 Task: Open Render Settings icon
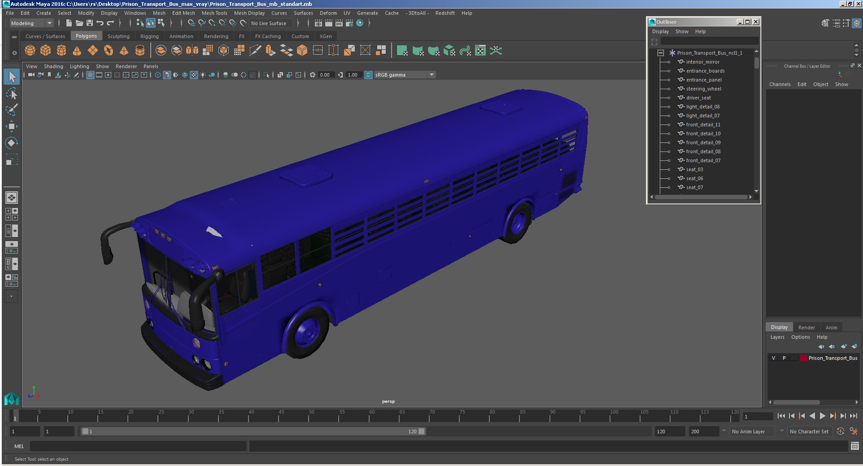click(349, 23)
